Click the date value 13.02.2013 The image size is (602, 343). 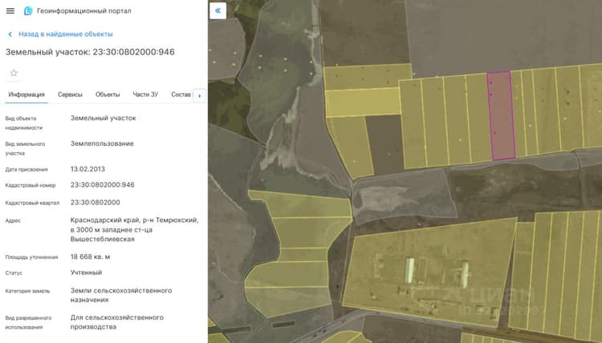coord(87,169)
